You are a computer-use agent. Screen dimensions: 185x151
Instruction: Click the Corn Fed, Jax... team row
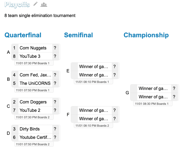pos(35,75)
